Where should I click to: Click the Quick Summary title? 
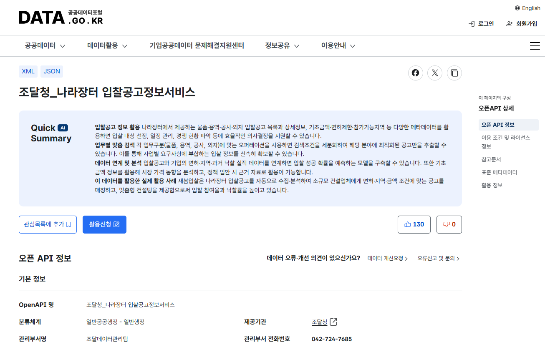pos(51,133)
